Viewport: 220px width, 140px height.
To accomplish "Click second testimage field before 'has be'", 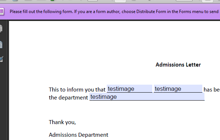I will coord(178,89).
